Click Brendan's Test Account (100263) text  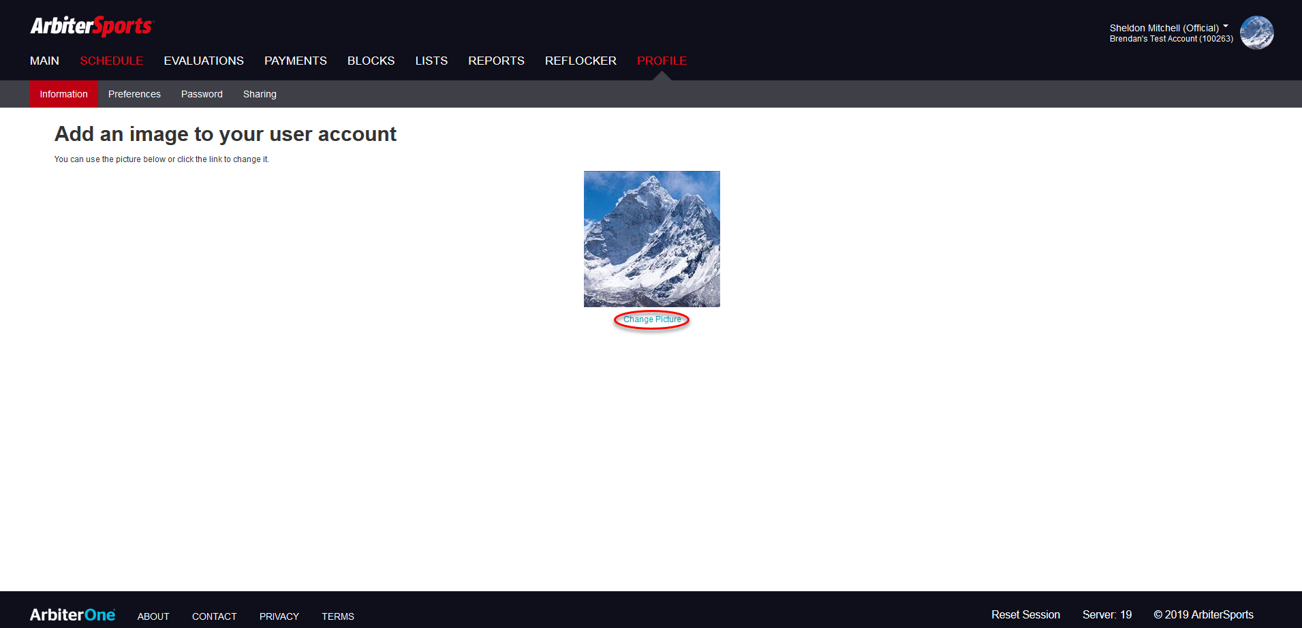point(1171,39)
